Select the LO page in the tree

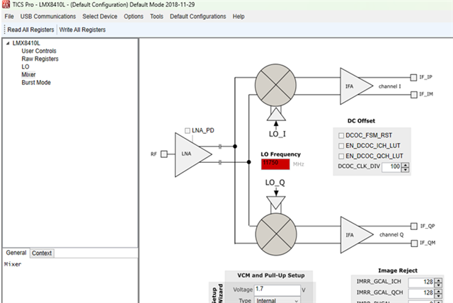pyautogui.click(x=25, y=67)
